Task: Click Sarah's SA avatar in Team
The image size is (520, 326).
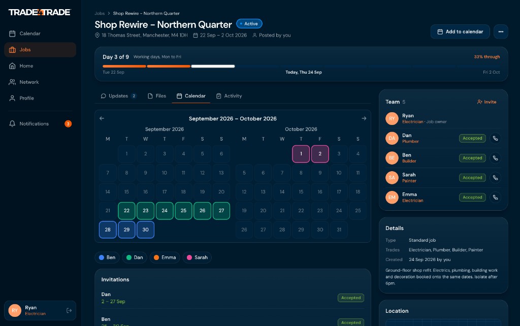Action: click(x=392, y=178)
